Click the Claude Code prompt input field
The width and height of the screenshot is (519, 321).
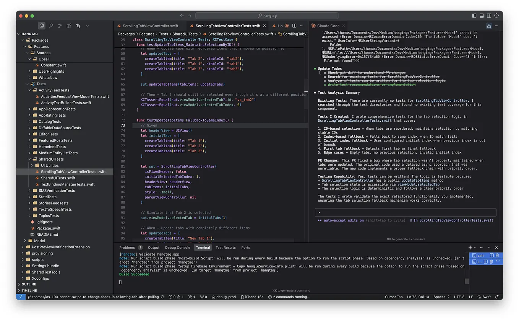pyautogui.click(x=405, y=212)
